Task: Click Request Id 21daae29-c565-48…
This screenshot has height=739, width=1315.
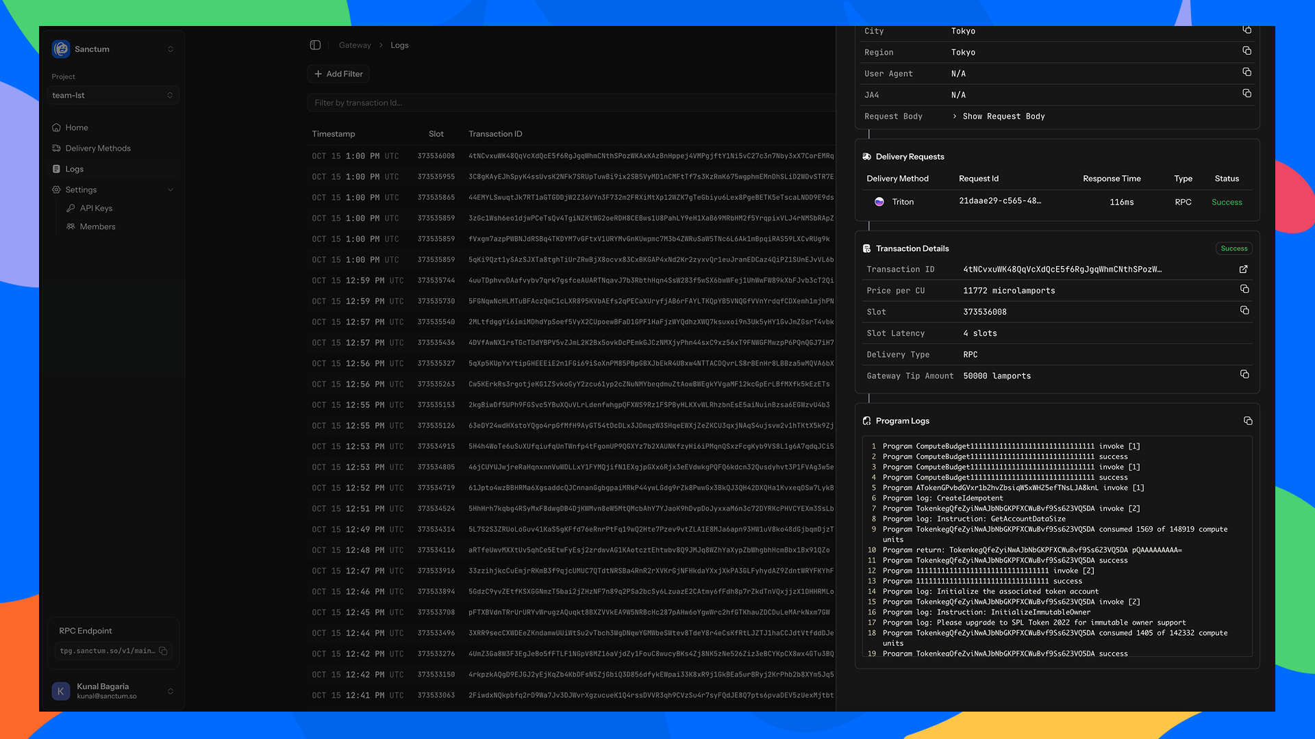Action: tap(1000, 201)
